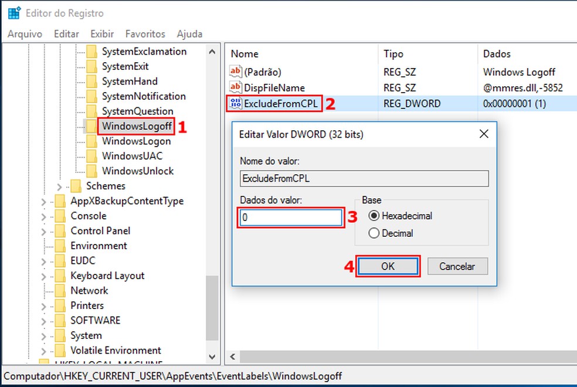Open the Favoritos menu
This screenshot has width=577, height=387.
[145, 33]
